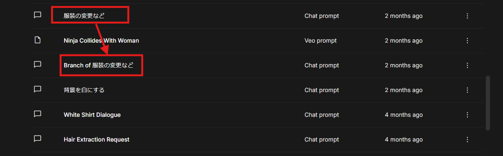The width and height of the screenshot is (503, 156).
Task: Expand more options for 背景を白にする
Action: pos(467,90)
